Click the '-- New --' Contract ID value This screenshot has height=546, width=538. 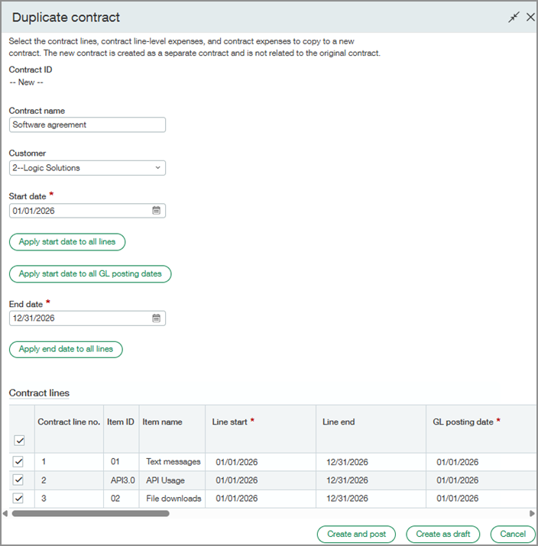pos(27,82)
